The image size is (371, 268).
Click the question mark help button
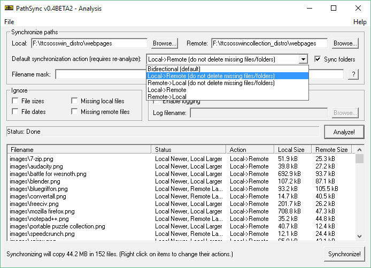coord(353,75)
